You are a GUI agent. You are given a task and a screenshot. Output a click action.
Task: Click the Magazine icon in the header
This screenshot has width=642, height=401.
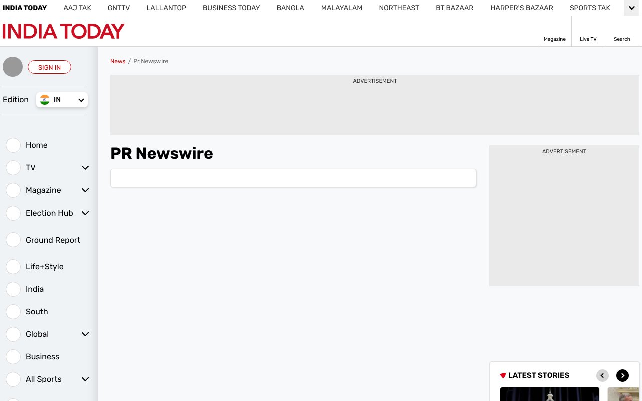pyautogui.click(x=554, y=31)
